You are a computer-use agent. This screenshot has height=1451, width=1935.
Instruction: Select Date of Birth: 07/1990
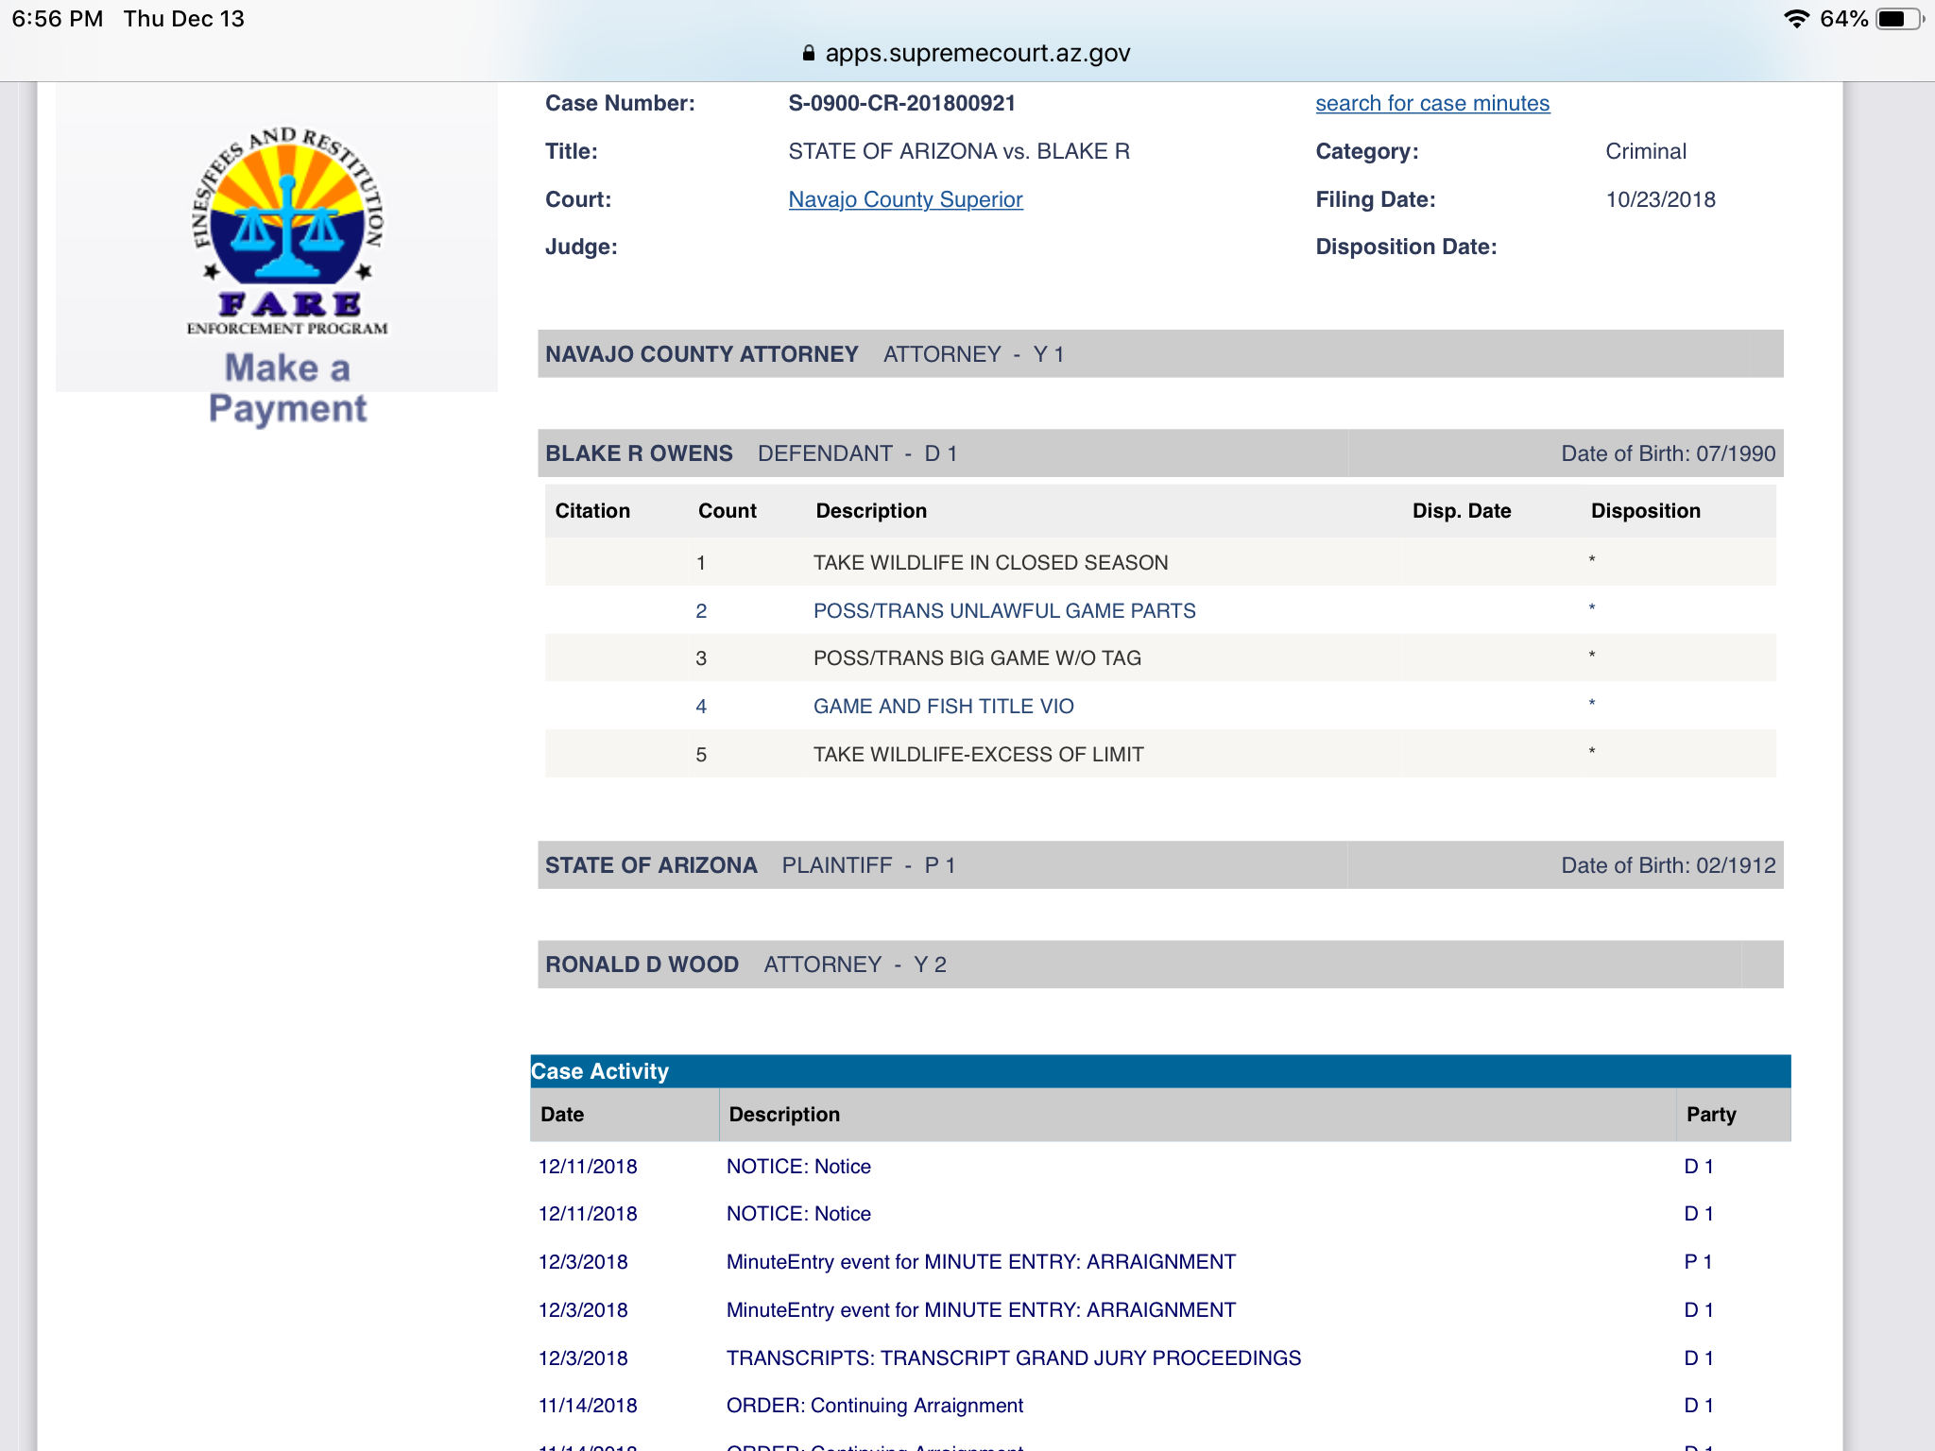1668,453
